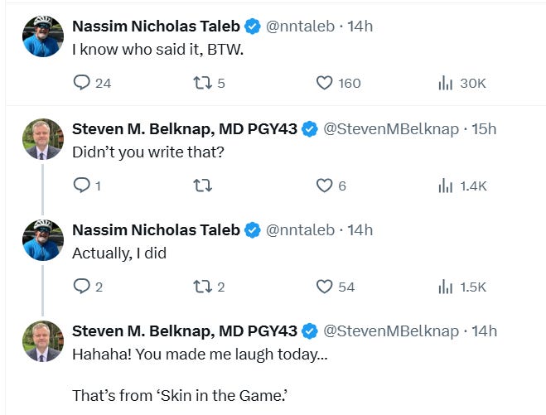
Task: Click Belknap's avatar on the "Hahaha!" tweet
Action: pyautogui.click(x=42, y=341)
